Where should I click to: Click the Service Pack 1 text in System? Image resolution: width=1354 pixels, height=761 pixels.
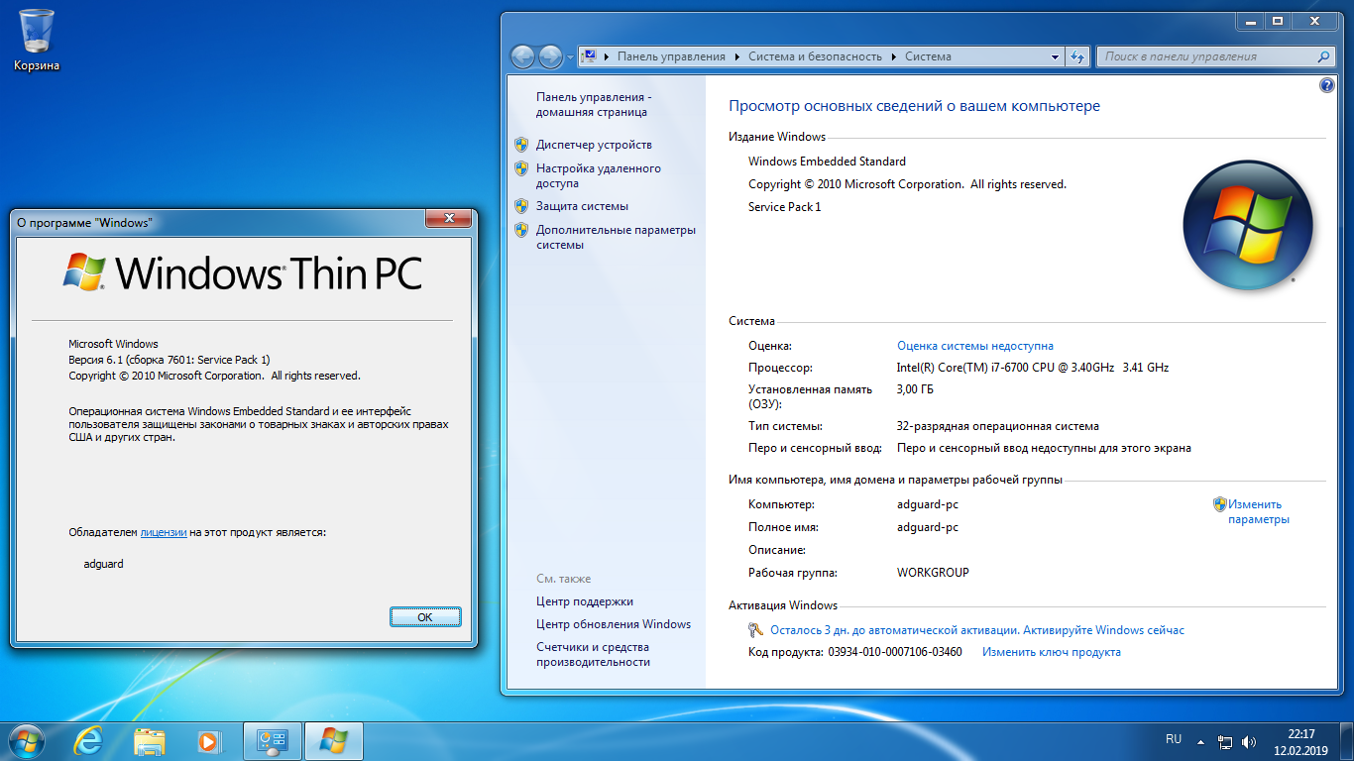tap(784, 207)
